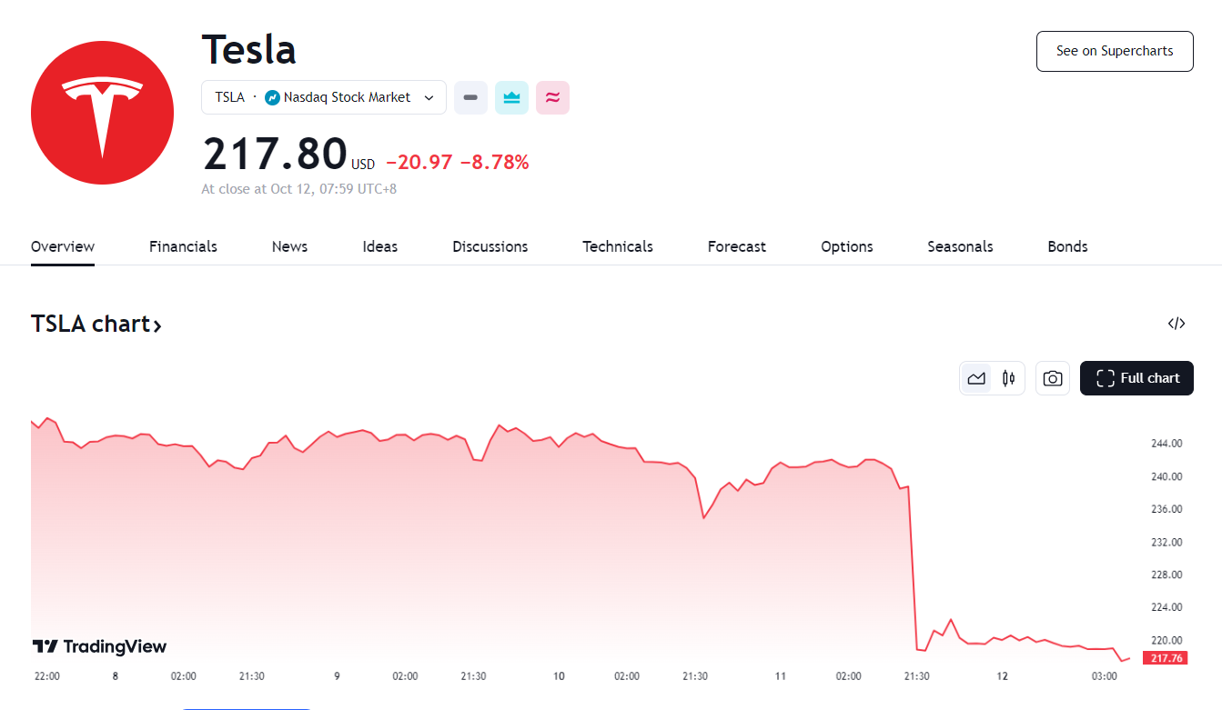Image resolution: width=1222 pixels, height=710 pixels.
Task: Select the Options tab
Action: click(x=847, y=246)
